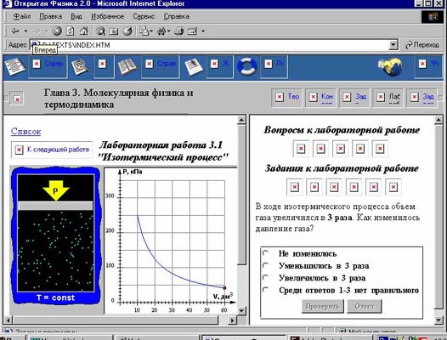Click the Проверить button
The image size is (447, 340).
pyautogui.click(x=322, y=306)
